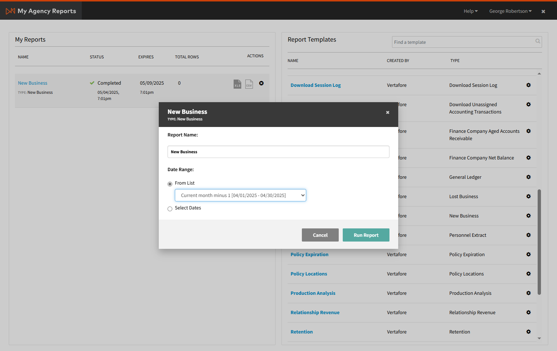Open the Policy Locations template link
The width and height of the screenshot is (557, 351).
[309, 274]
